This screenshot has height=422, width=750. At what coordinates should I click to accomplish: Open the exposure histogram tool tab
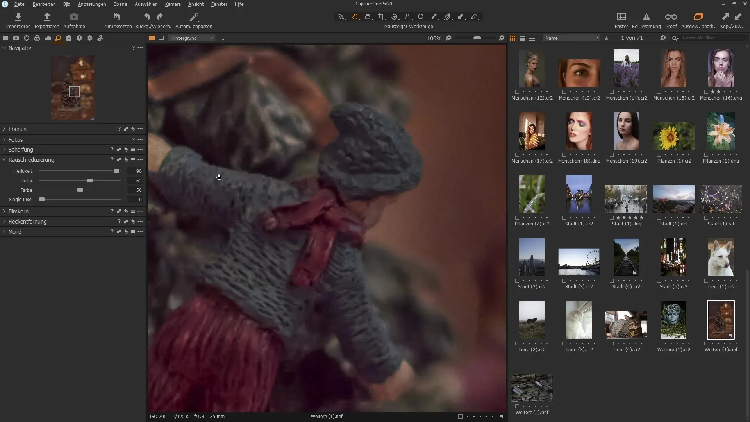pyautogui.click(x=48, y=38)
